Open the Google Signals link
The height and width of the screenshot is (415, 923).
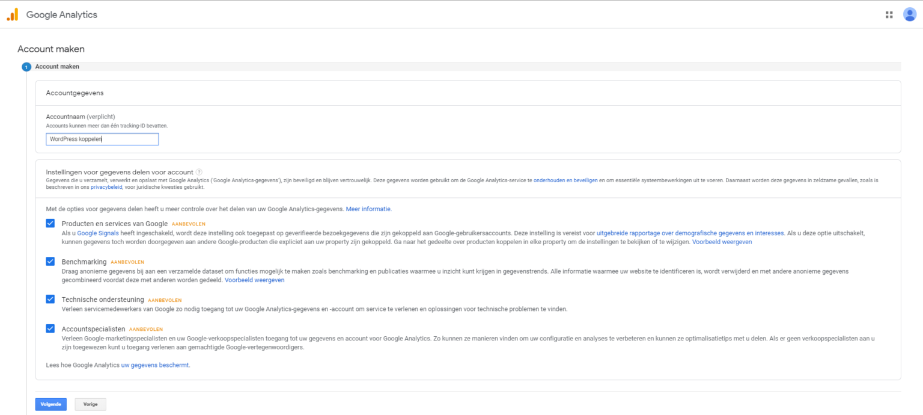[x=98, y=232]
